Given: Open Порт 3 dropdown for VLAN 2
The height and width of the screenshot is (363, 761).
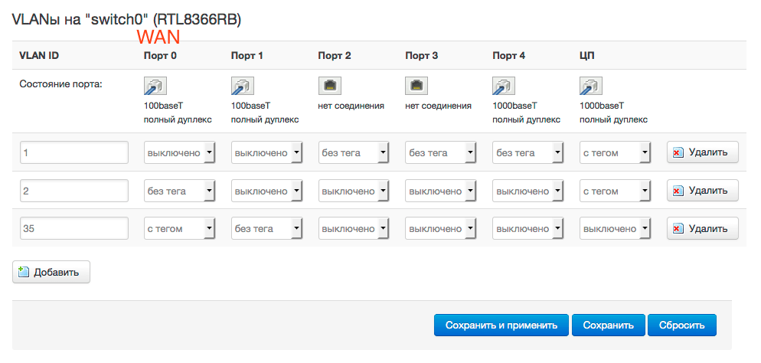Looking at the screenshot, I should [x=441, y=191].
